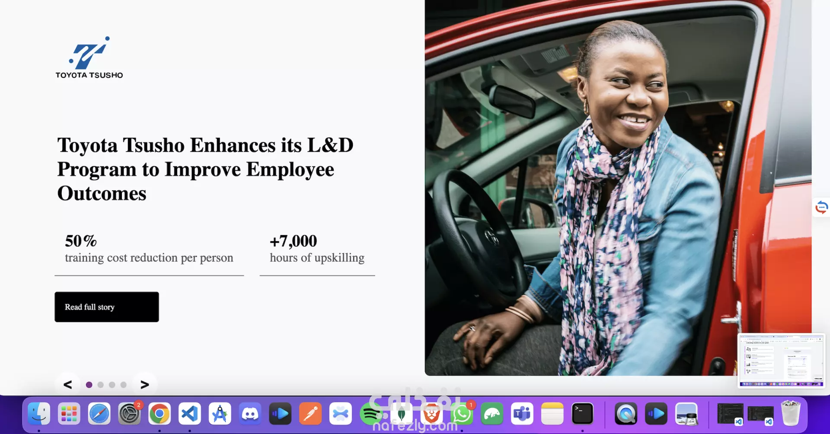
Task: Open WhatsApp with one notification
Action: tap(462, 414)
